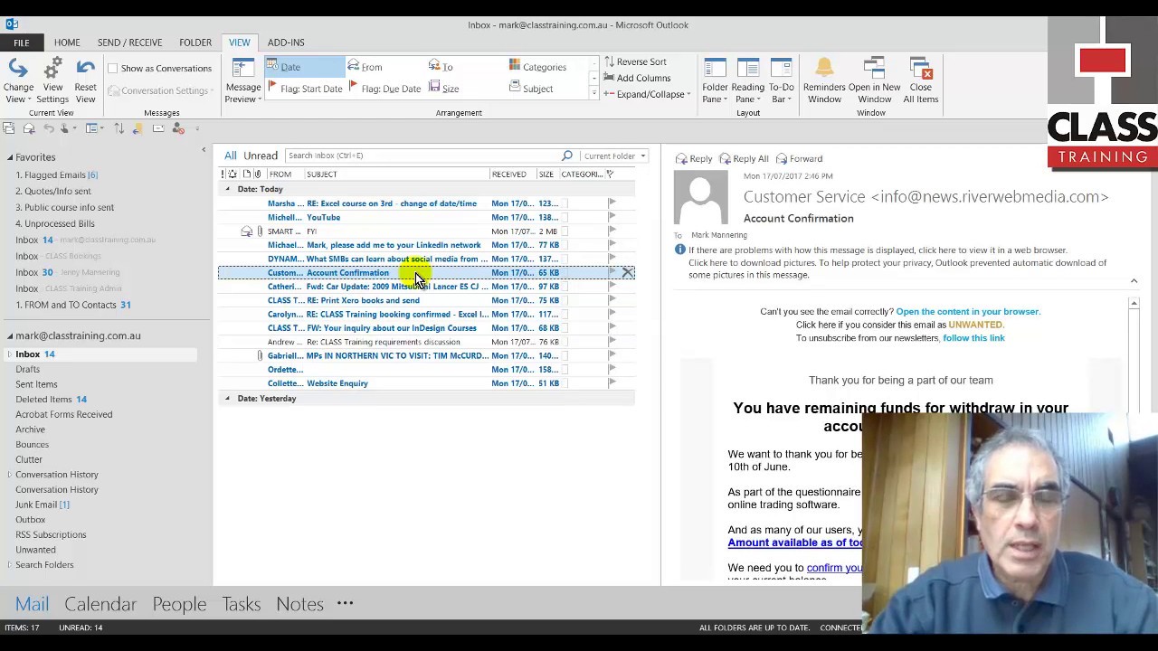This screenshot has width=1158, height=651.
Task: Click the block sender toolbar icon
Action: click(178, 128)
